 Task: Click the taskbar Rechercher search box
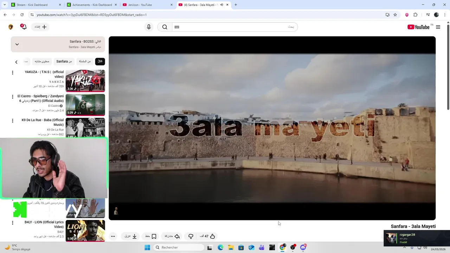pyautogui.click(x=179, y=247)
